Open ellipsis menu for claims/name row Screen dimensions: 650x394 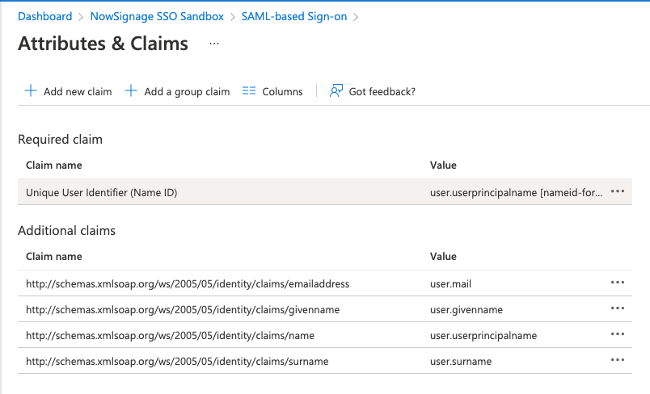click(x=618, y=334)
